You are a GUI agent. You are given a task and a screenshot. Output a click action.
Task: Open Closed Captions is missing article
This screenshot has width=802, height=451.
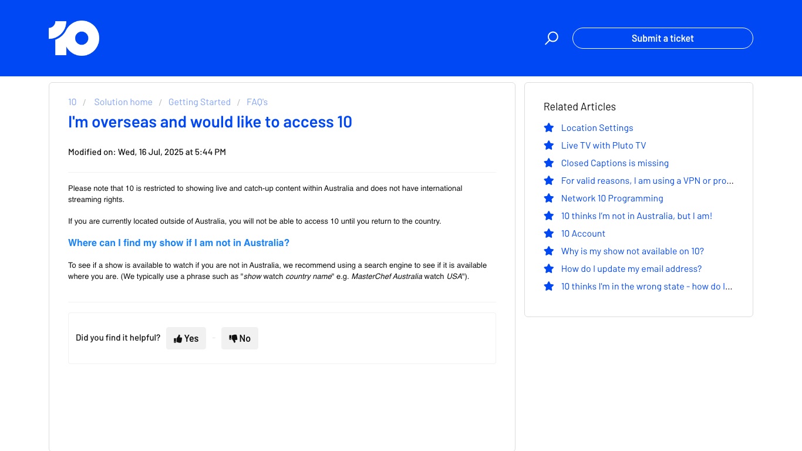click(615, 163)
